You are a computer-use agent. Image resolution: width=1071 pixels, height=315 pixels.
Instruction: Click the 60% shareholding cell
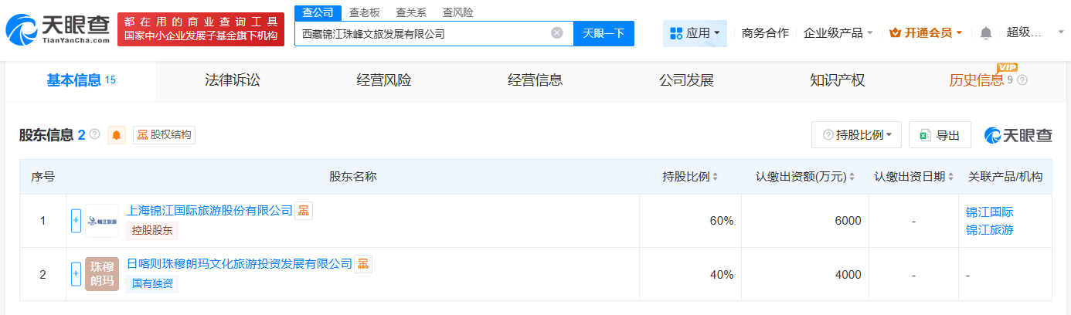pyautogui.click(x=690, y=221)
